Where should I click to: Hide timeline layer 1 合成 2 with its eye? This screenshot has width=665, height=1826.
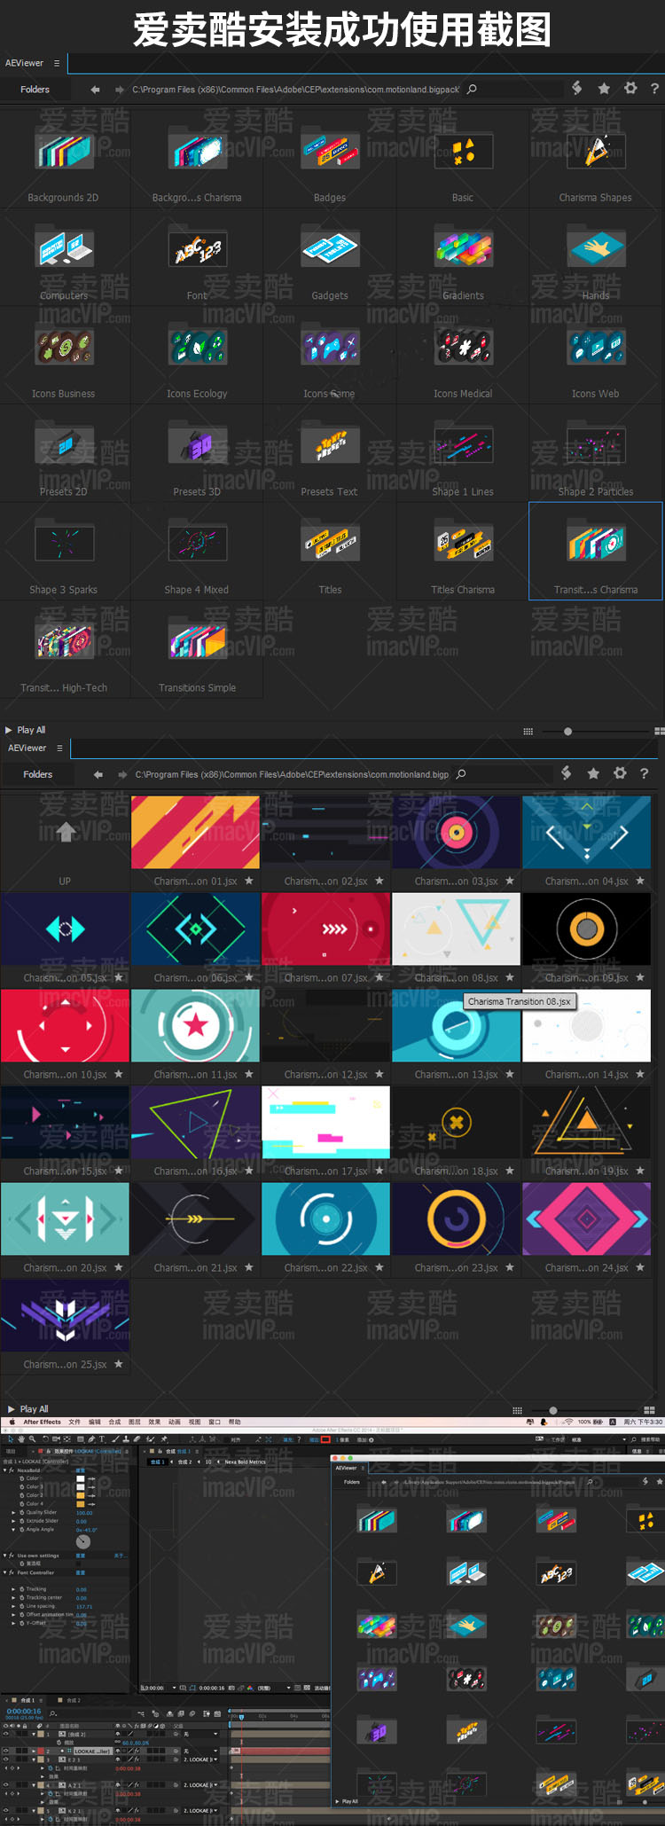click(5, 1734)
